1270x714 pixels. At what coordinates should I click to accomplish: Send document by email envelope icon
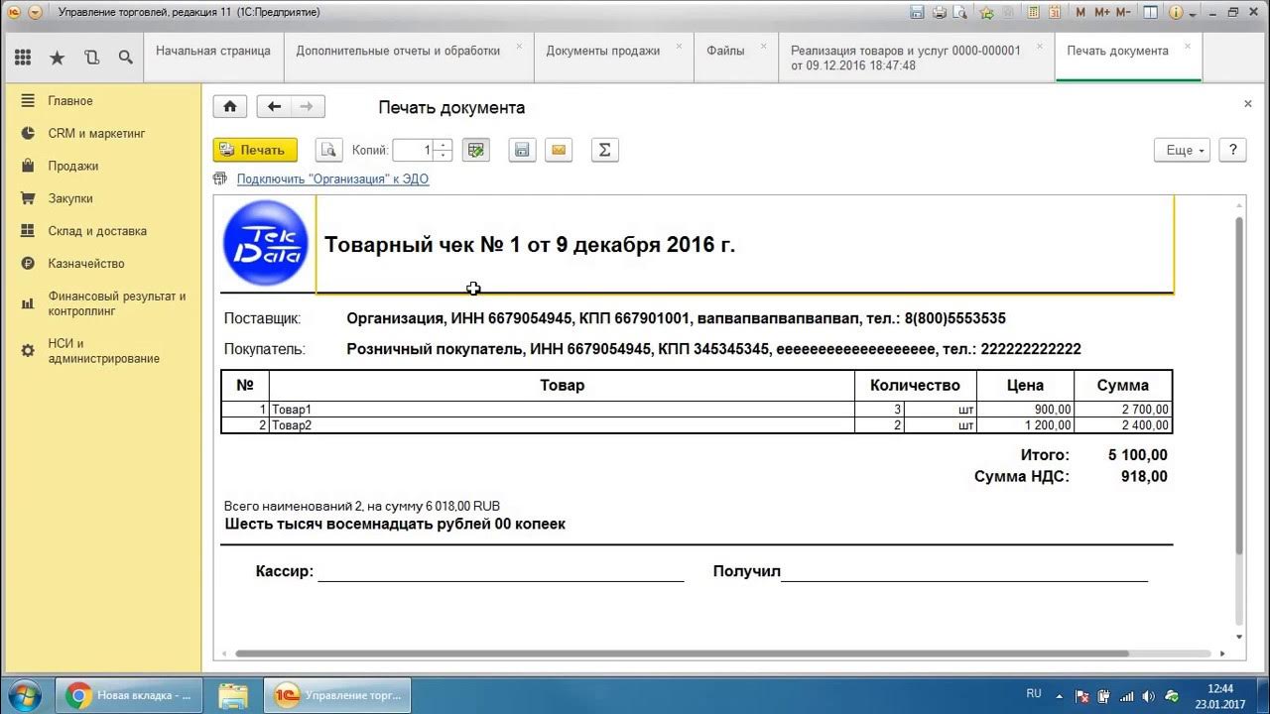(559, 150)
